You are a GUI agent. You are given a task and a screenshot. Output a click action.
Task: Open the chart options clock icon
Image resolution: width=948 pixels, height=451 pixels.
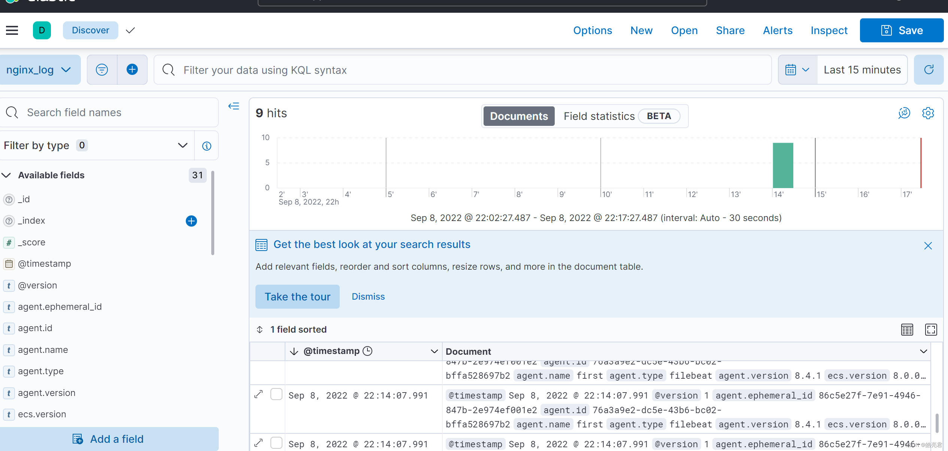pyautogui.click(x=904, y=113)
